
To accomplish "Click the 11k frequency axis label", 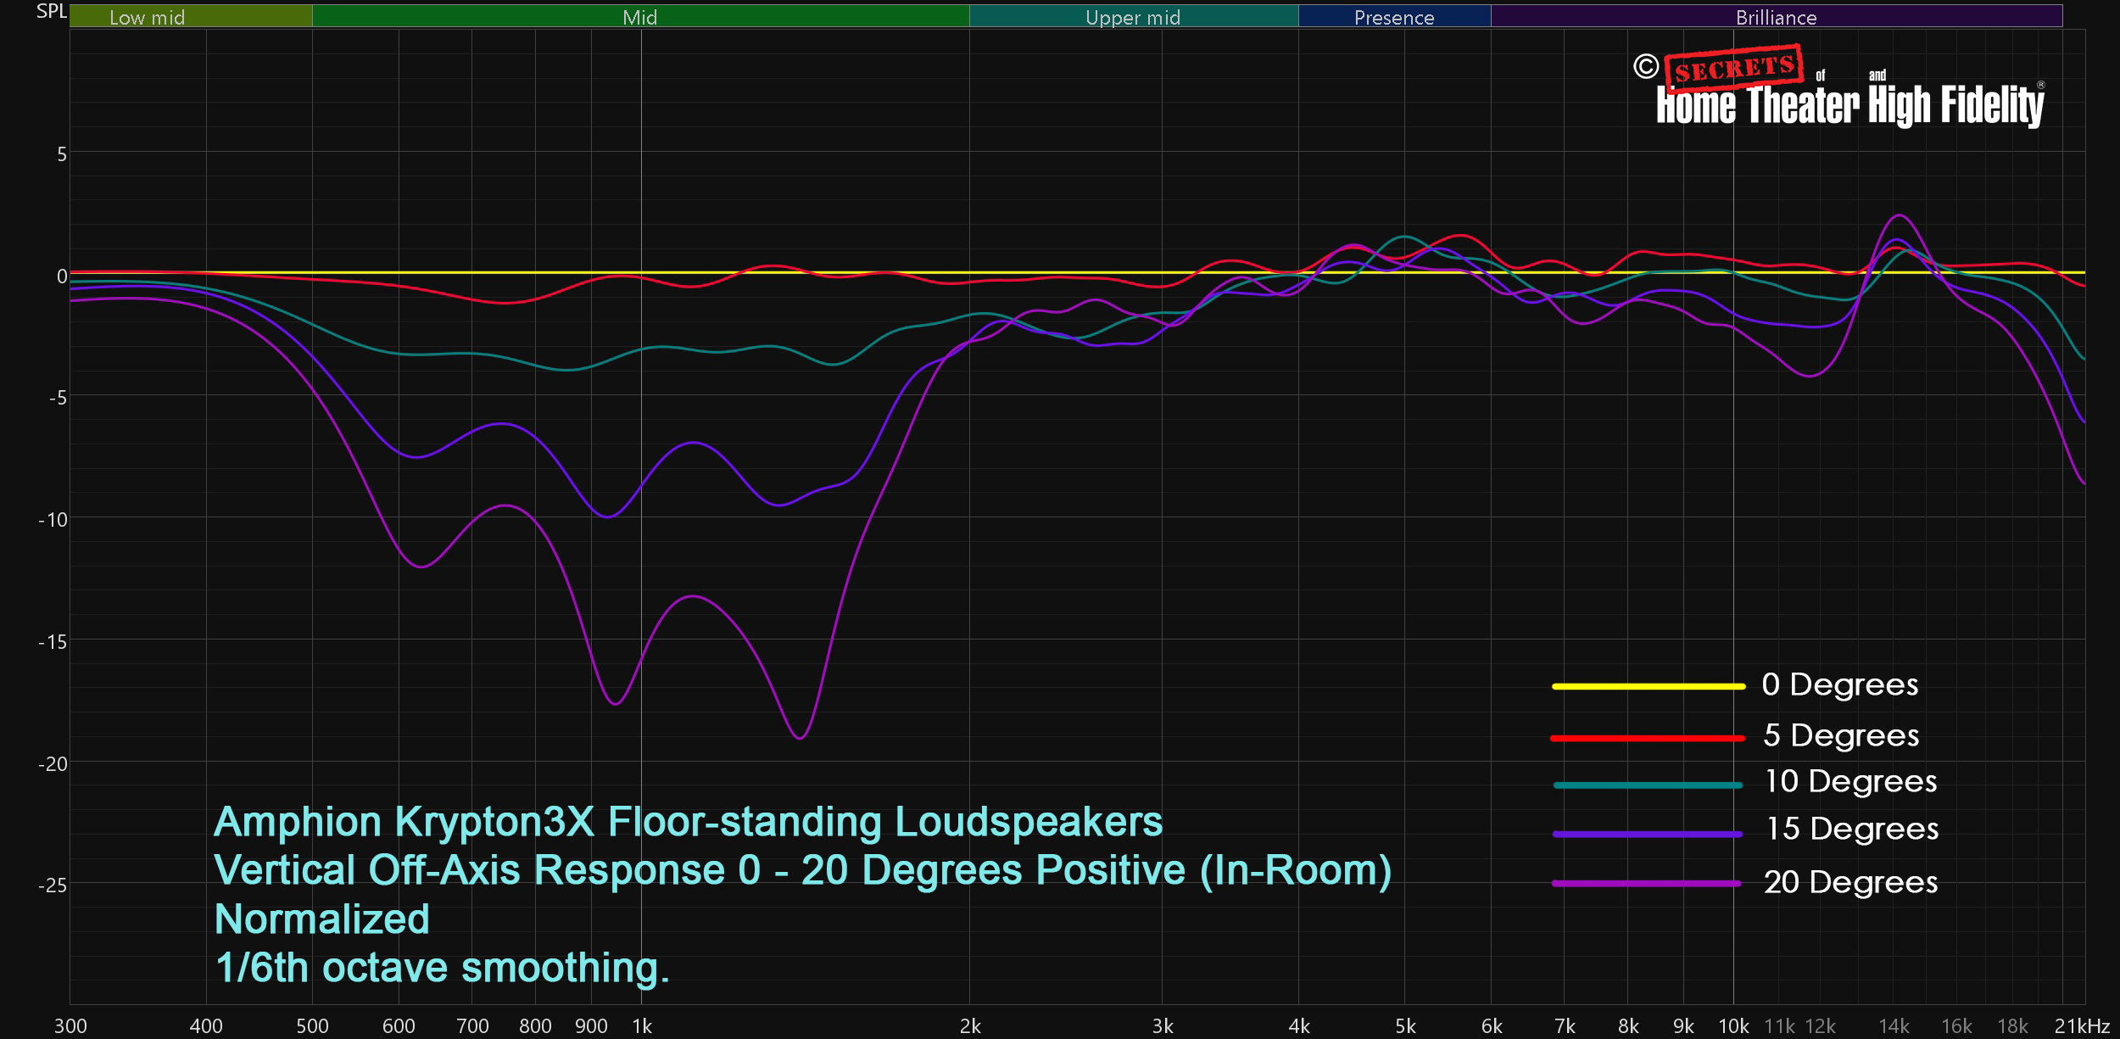I will [x=1779, y=1026].
